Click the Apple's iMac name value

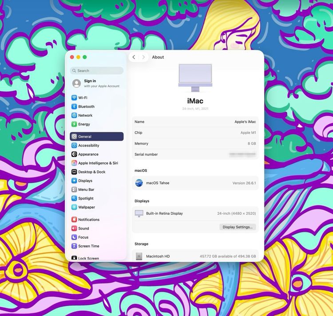click(245, 122)
